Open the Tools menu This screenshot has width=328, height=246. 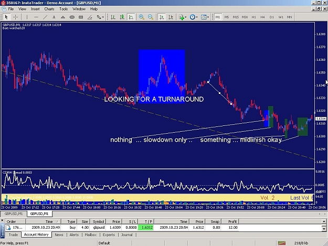click(64, 9)
